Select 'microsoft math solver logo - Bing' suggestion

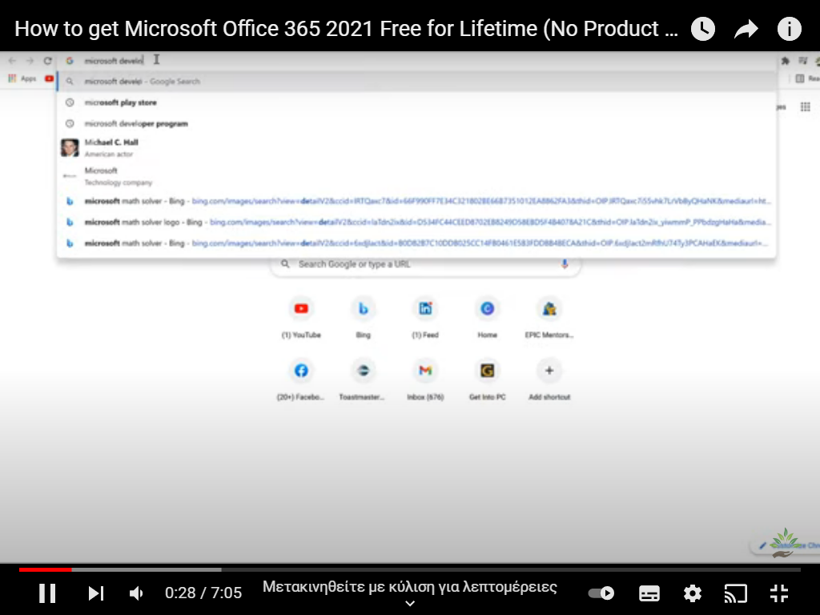[416, 223]
